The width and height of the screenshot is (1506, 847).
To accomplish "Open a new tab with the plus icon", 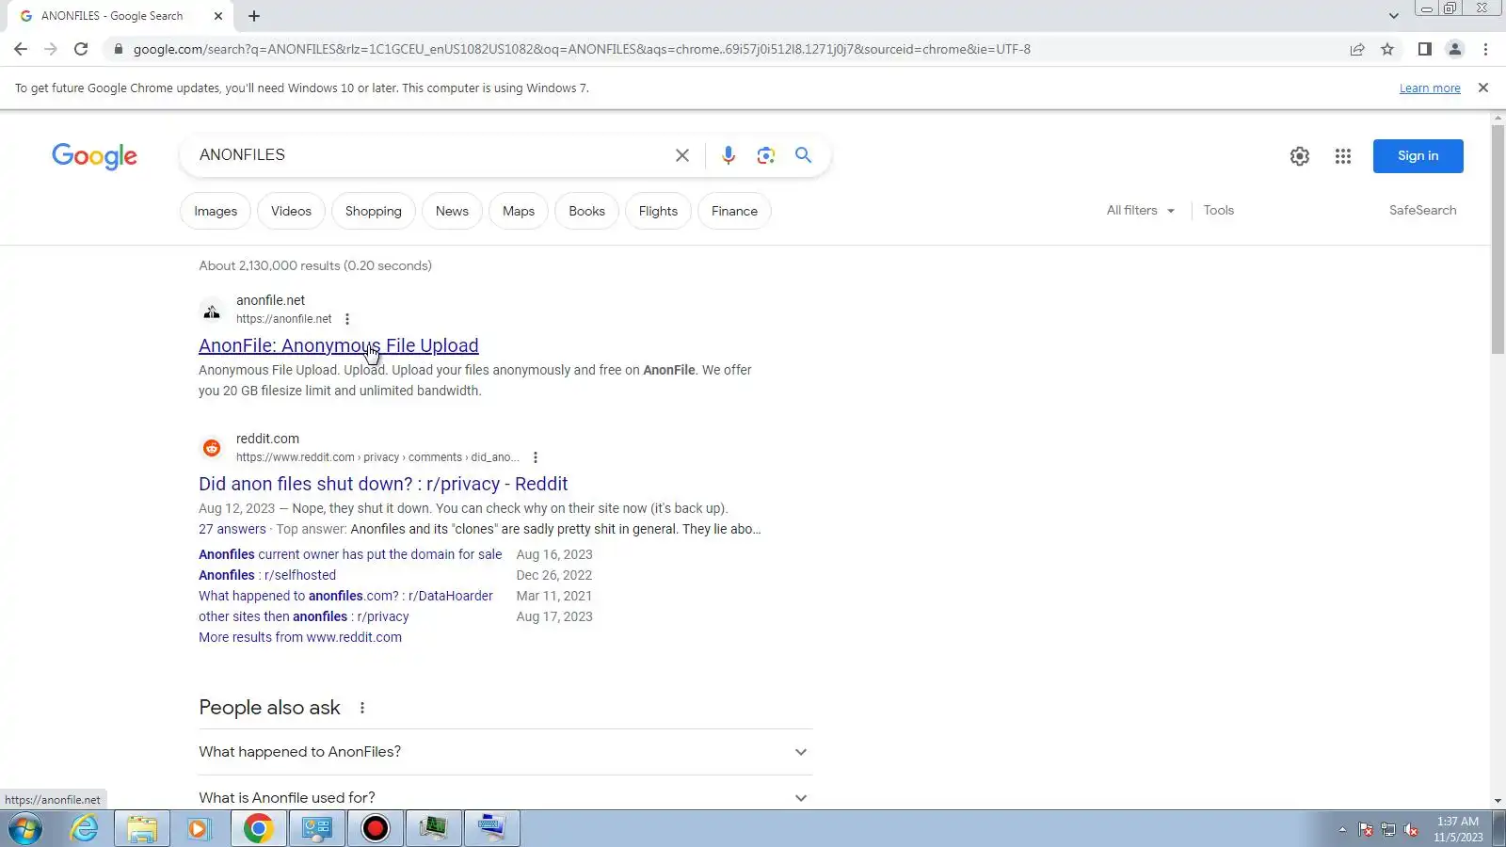I will pyautogui.click(x=254, y=16).
